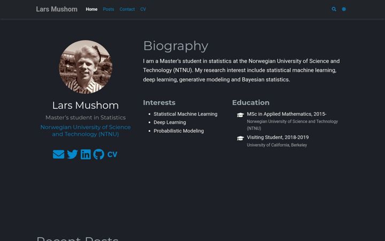Open the Twitter profile icon
The width and height of the screenshot is (385, 241).
72,154
